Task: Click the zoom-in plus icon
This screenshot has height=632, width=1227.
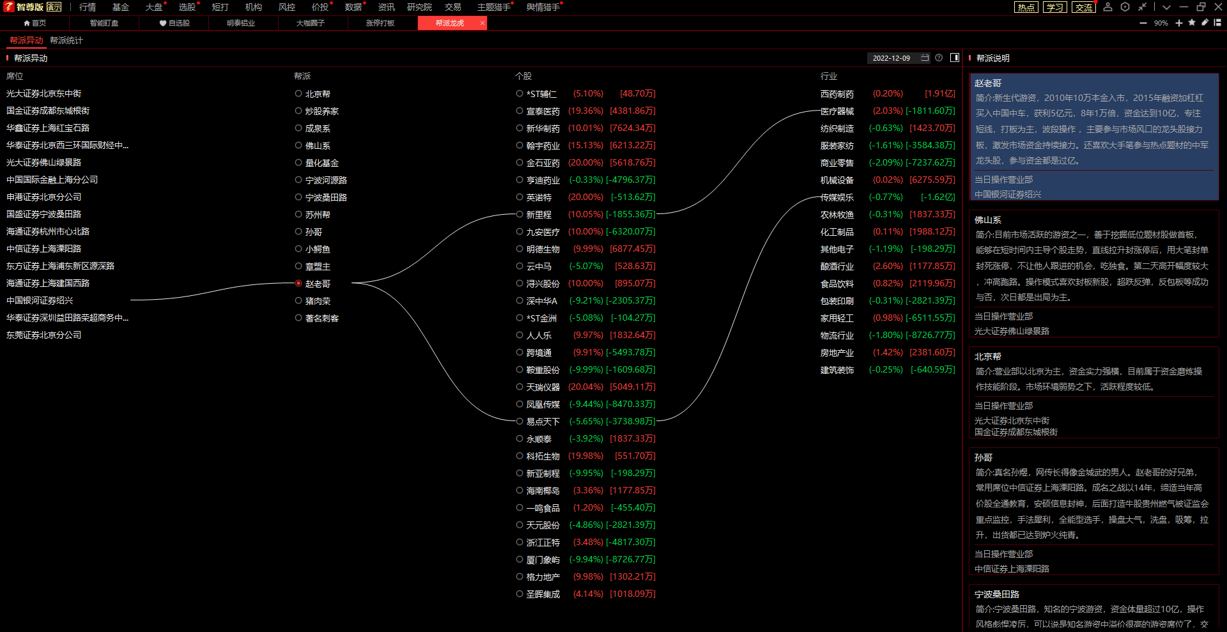Action: [1179, 23]
